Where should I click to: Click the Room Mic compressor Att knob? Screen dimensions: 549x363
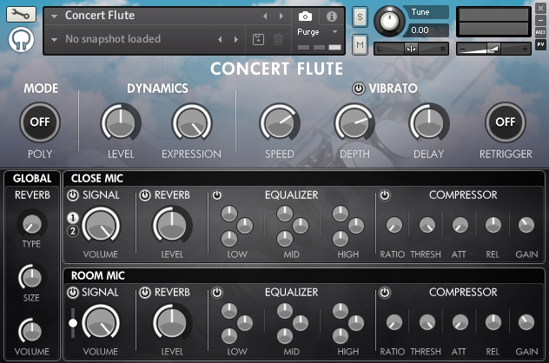[x=460, y=322]
